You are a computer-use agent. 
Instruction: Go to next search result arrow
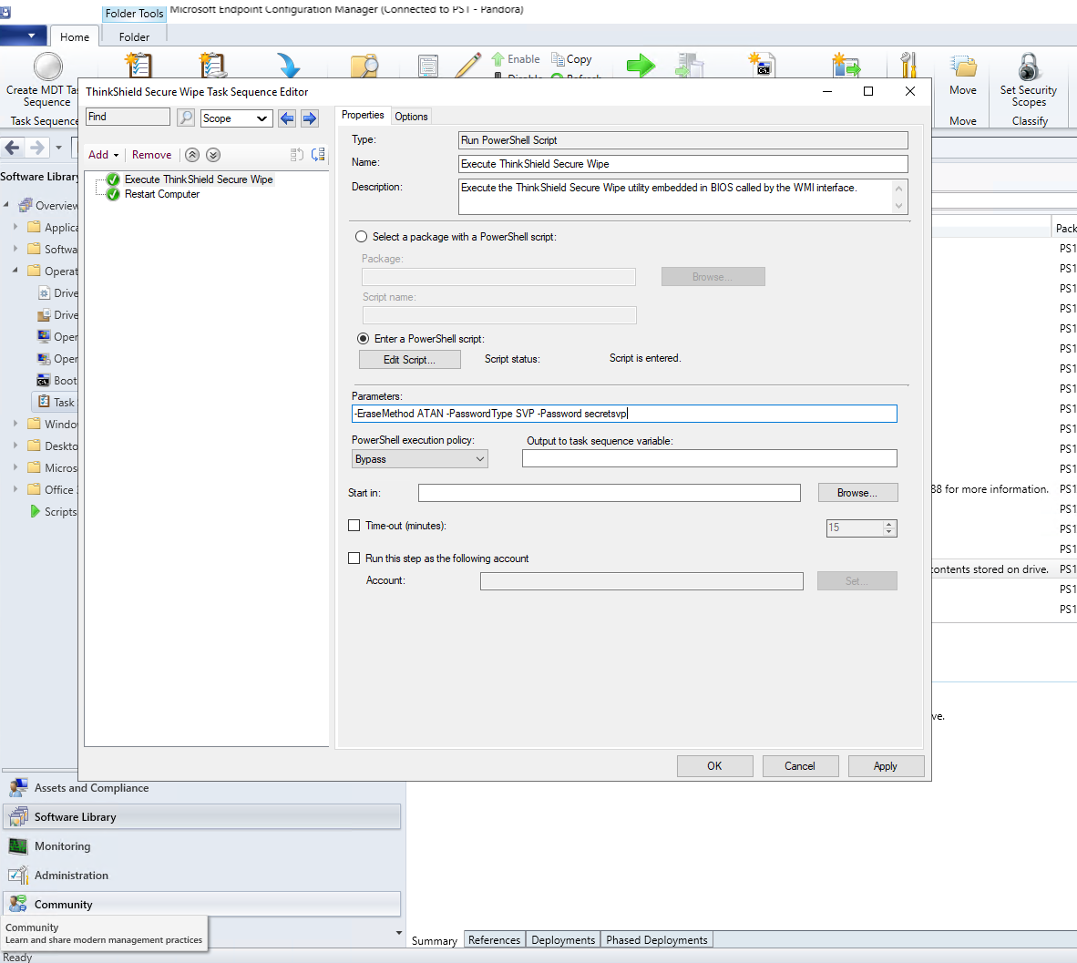pyautogui.click(x=310, y=118)
